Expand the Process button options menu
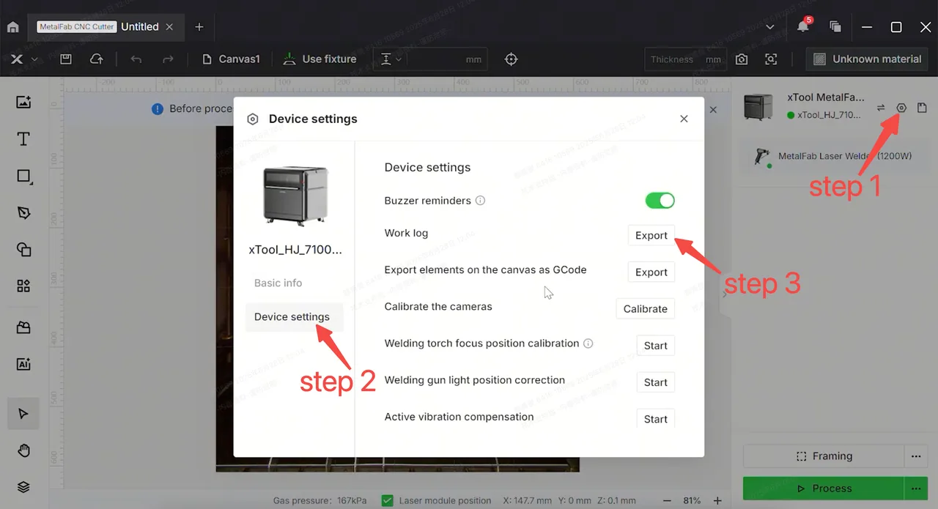This screenshot has height=509, width=938. click(915, 488)
